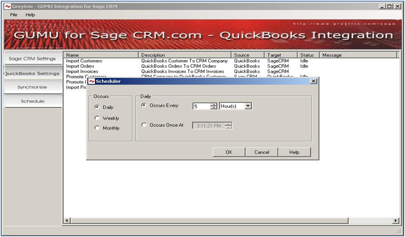Cancel the Scheduler dialog
Viewport: 405px width, 237px height.
[262, 152]
